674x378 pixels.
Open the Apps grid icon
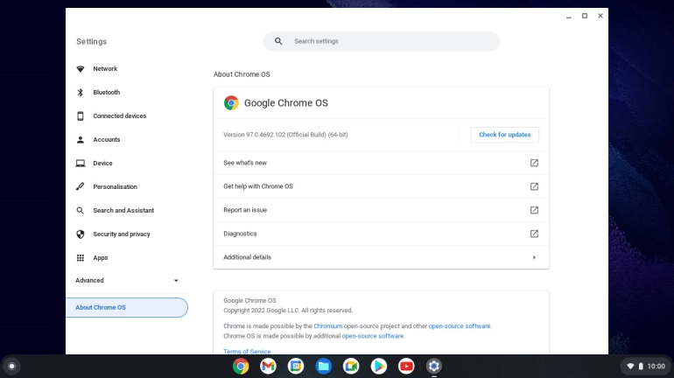pyautogui.click(x=81, y=258)
